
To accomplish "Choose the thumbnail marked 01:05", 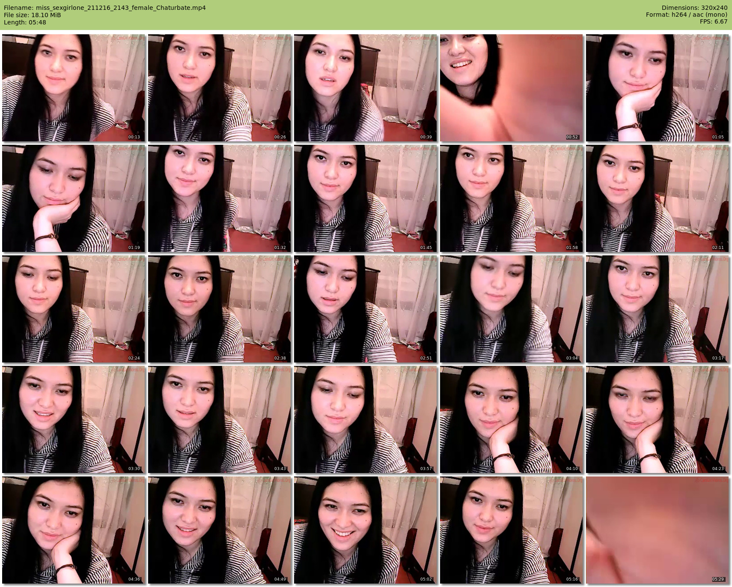I will (658, 88).
